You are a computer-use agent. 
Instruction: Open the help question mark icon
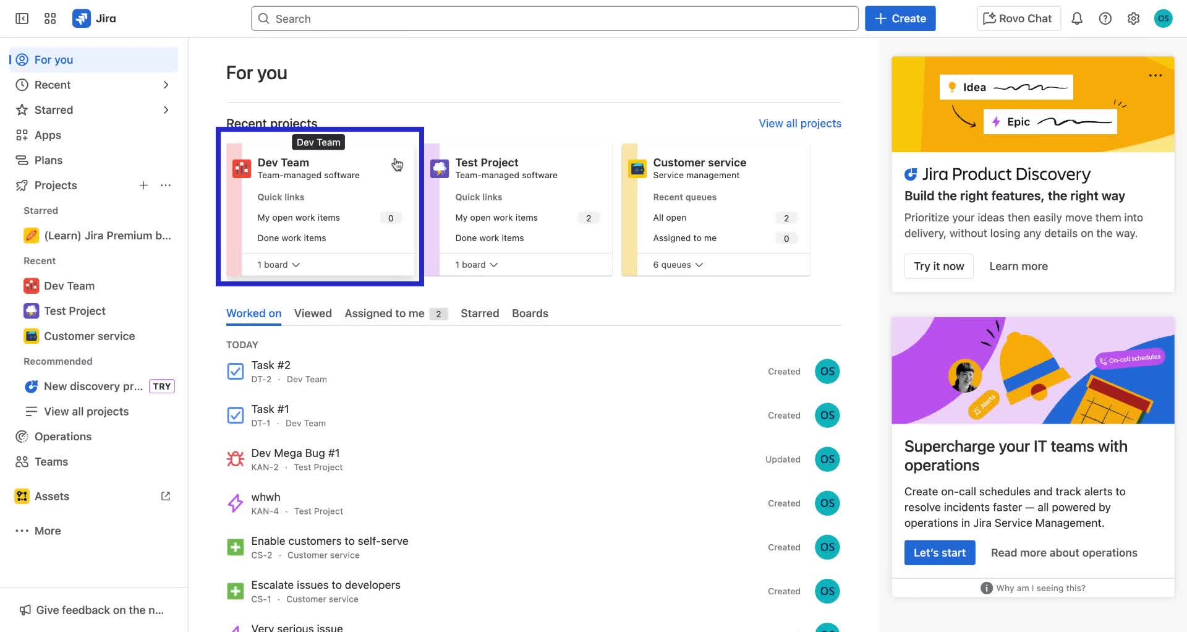coord(1105,19)
